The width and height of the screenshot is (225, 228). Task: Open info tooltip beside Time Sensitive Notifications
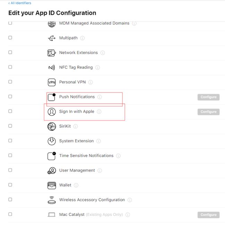[x=118, y=156]
